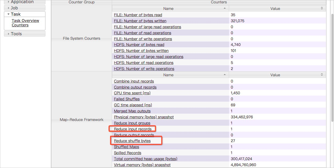Screen dimensions: 334x168
Task: Open GC time elapsed (ms) counter
Action: [133, 105]
